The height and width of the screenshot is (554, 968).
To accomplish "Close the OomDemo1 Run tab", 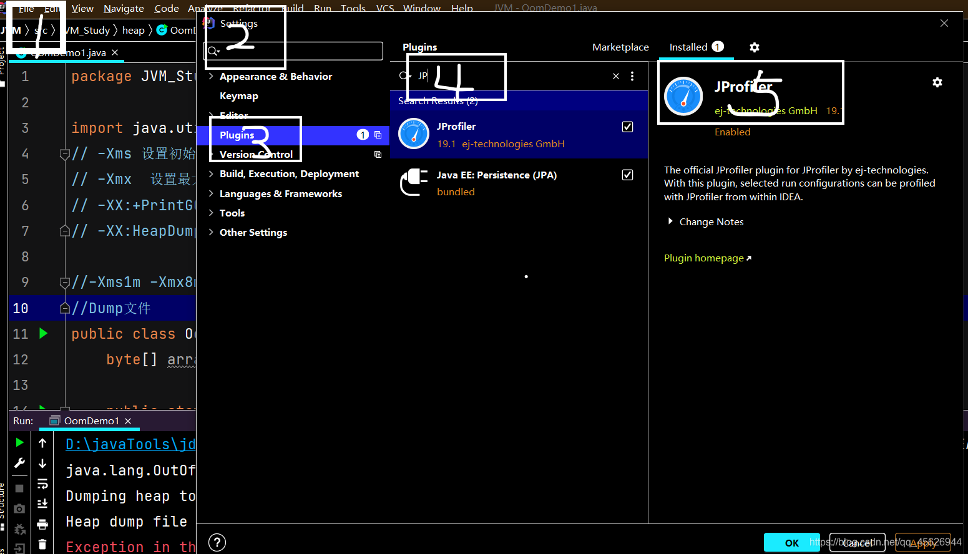I will (128, 421).
